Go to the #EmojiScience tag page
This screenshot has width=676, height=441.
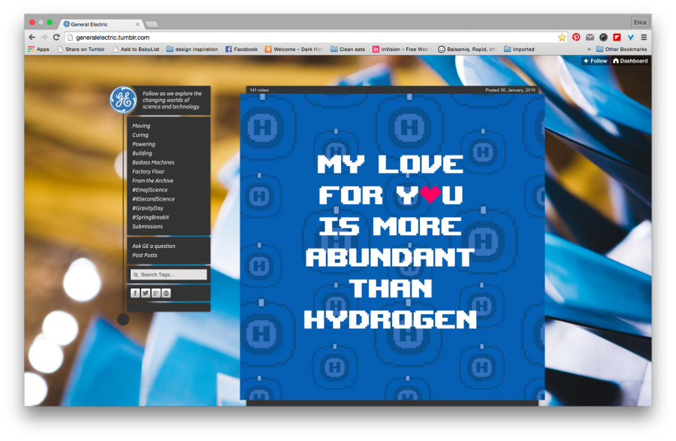pyautogui.click(x=150, y=190)
